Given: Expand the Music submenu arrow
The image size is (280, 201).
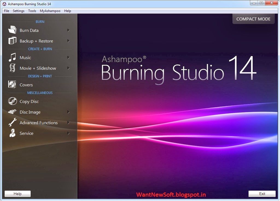Looking at the screenshot, I should click(x=68, y=57).
